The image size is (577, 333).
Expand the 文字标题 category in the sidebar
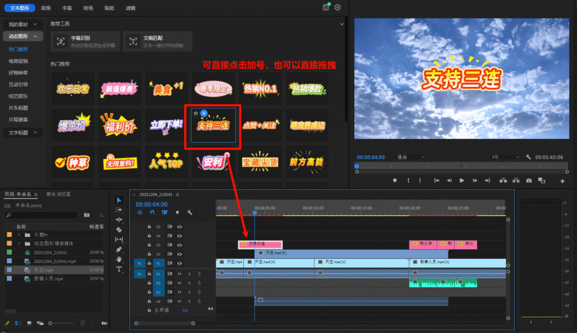pos(19,132)
